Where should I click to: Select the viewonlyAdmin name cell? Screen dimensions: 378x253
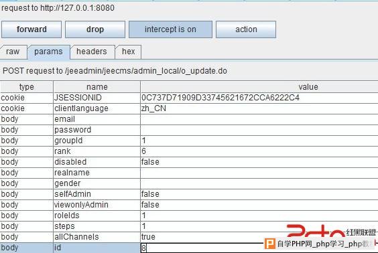coord(97,205)
